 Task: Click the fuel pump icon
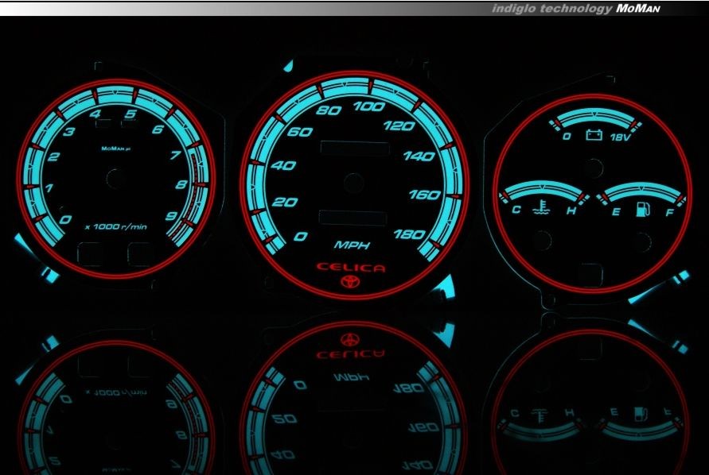tap(641, 211)
